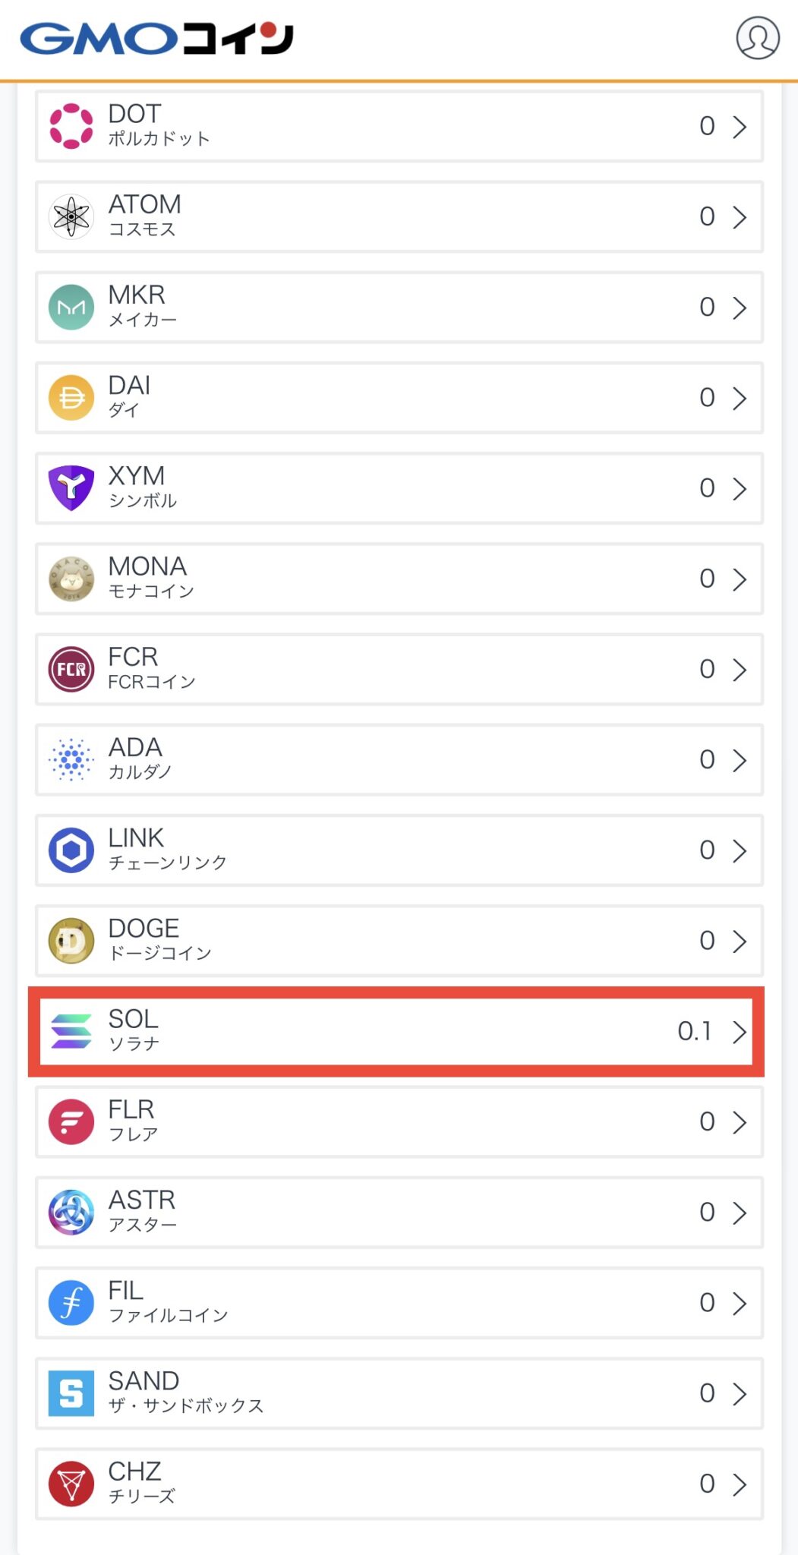Tap the Monacoin MONA cat icon

tap(71, 579)
